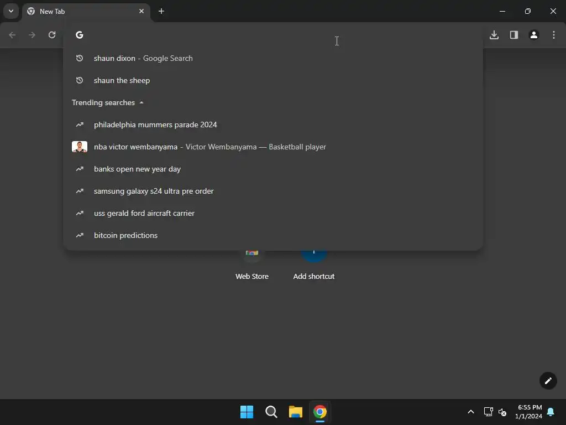
Task: Choose 'philadelphia mummers parade 2024' trending search
Action: click(x=273, y=125)
